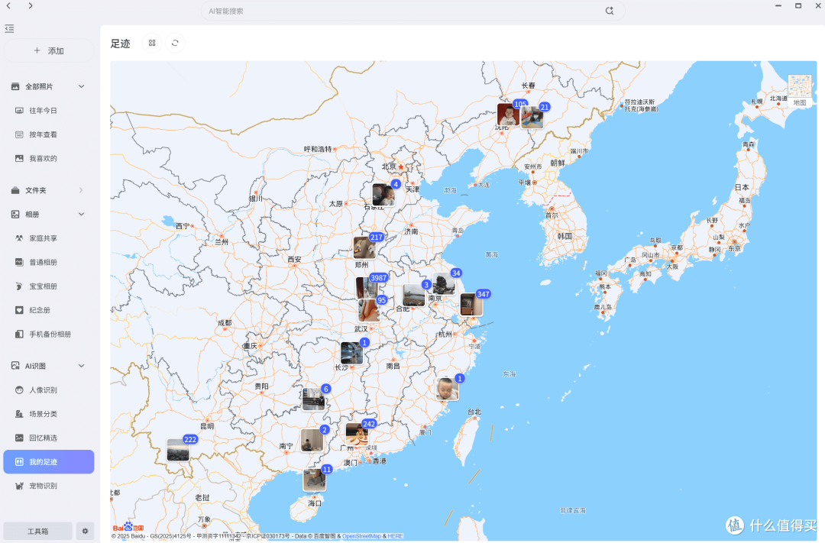Open the 95 photo cluster above 武汉
825x543 pixels.
370,310
